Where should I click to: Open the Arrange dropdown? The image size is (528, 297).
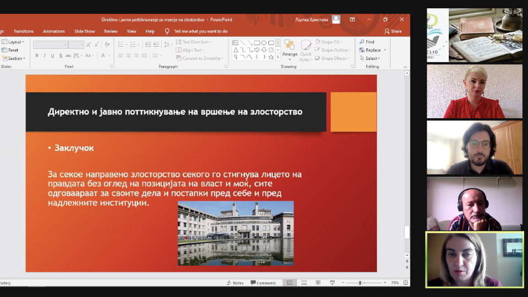click(290, 50)
